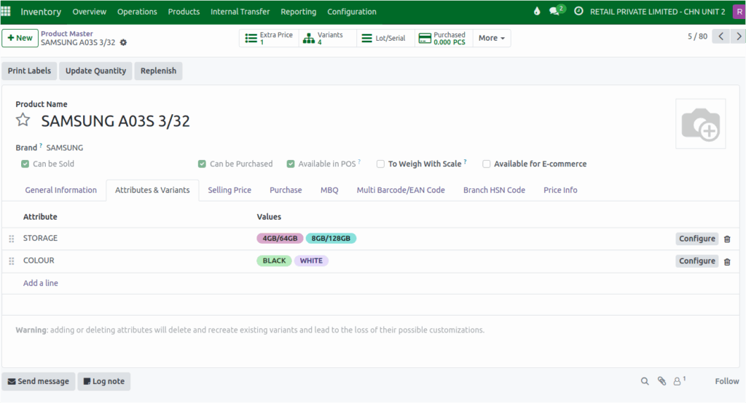
Task: Open the user avatar R menu
Action: click(739, 12)
